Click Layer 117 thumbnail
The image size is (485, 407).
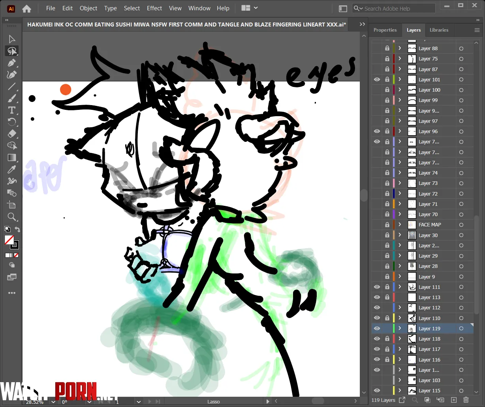pyautogui.click(x=412, y=349)
